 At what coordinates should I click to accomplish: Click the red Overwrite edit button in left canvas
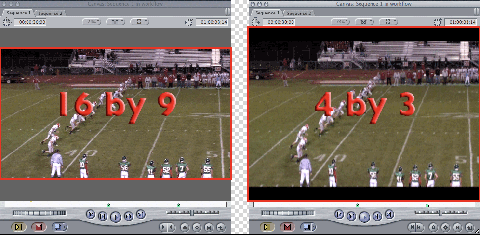(x=39, y=226)
